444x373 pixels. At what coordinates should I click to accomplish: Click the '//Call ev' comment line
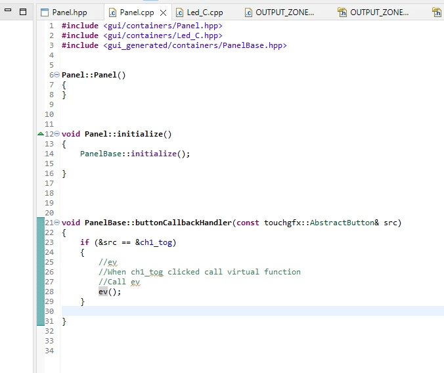click(x=120, y=282)
